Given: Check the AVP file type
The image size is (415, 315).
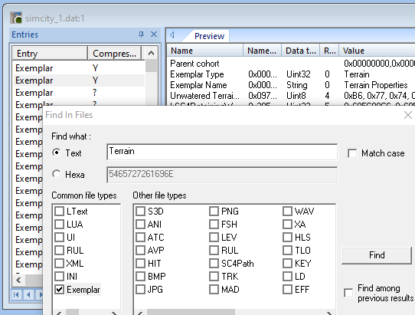Looking at the screenshot, I should click(x=140, y=250).
